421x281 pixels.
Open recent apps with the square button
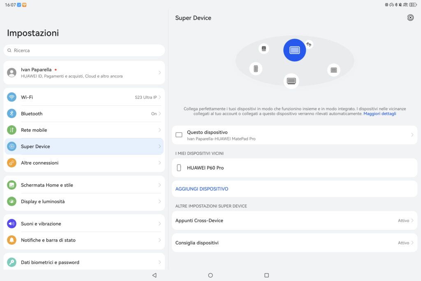pos(266,275)
